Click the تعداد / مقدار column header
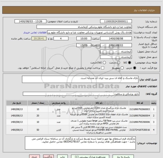This screenshot has width=163, height=158. 38,103
